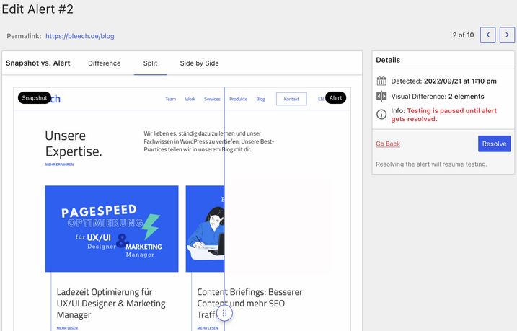Open the Services nav link in preview

tap(212, 99)
